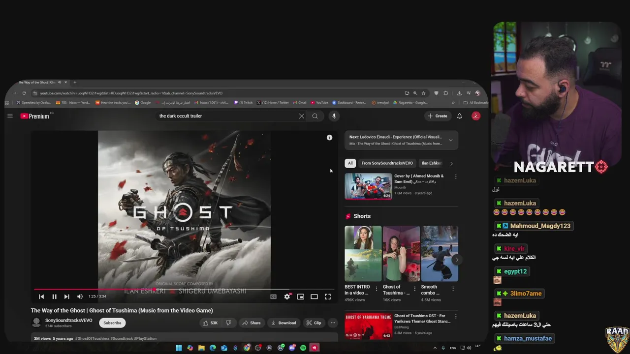The image size is (630, 354).
Task: Open File Explorer from the taskbar
Action: click(201, 348)
